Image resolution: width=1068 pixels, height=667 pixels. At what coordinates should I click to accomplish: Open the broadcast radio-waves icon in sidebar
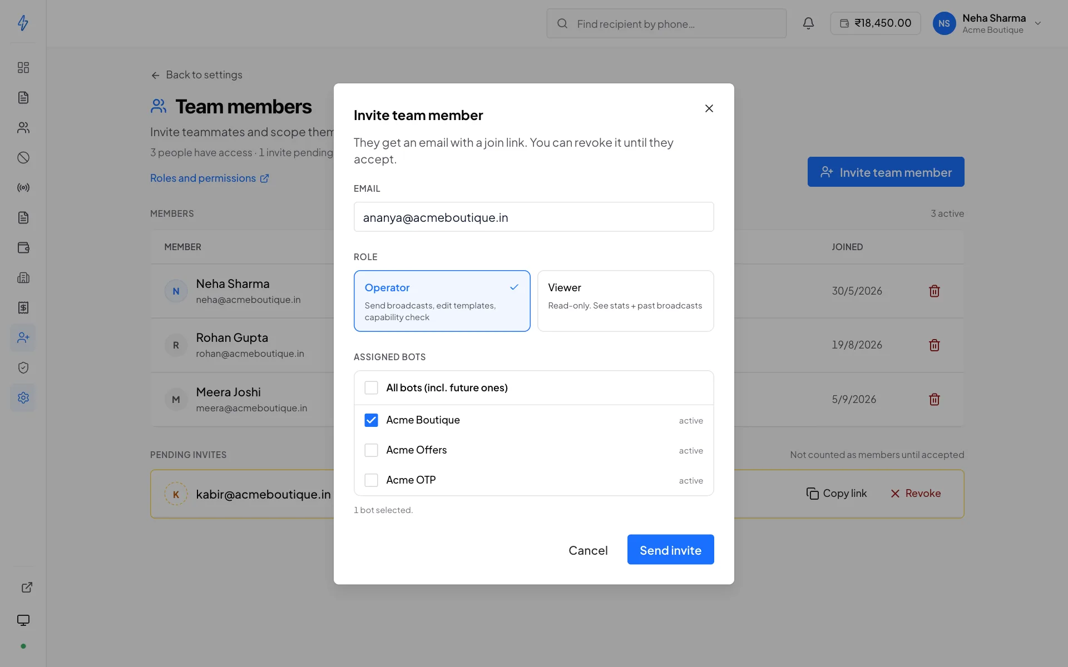tap(23, 188)
